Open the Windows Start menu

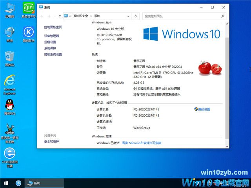(6, 183)
